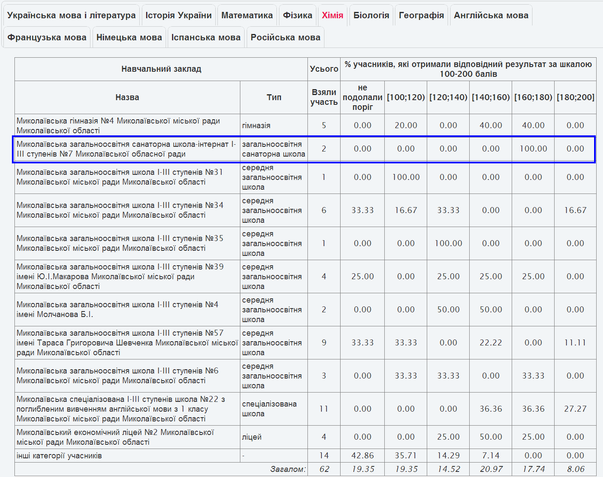Select the школа №4 імені Молчанова name

(x=118, y=309)
